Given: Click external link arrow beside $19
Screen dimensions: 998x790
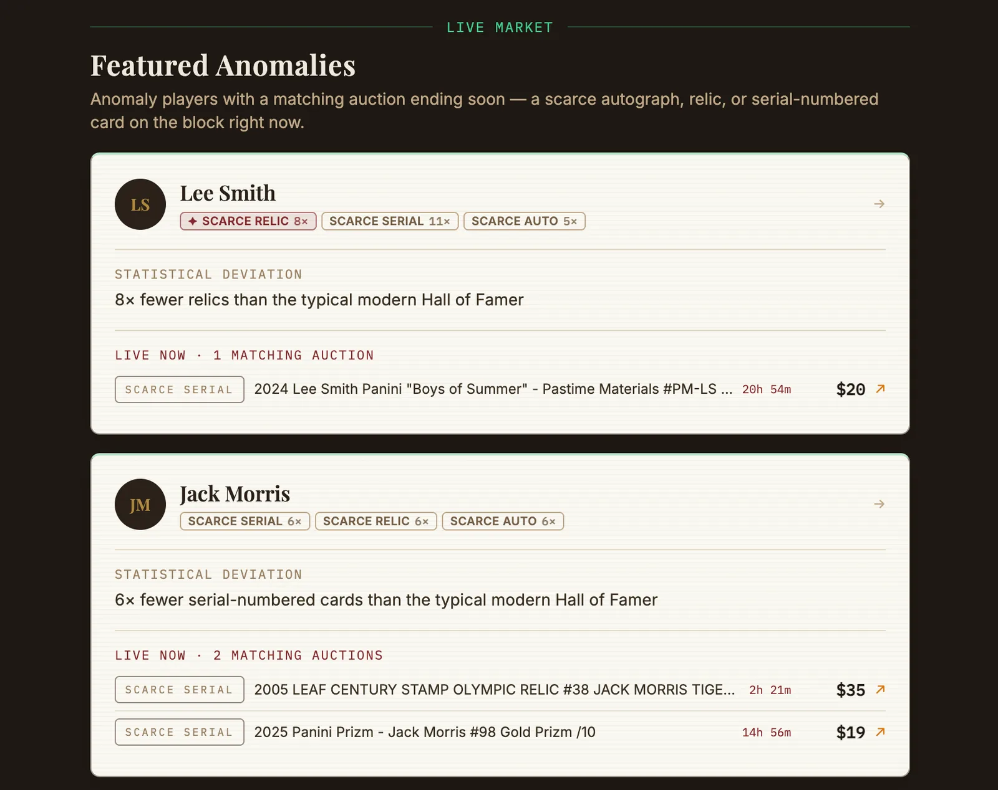Looking at the screenshot, I should pos(880,732).
